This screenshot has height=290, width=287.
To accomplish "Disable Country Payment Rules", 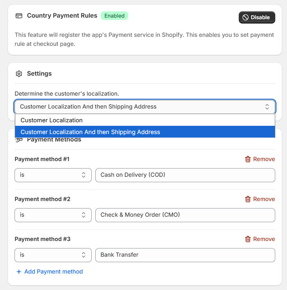I will pos(257,17).
